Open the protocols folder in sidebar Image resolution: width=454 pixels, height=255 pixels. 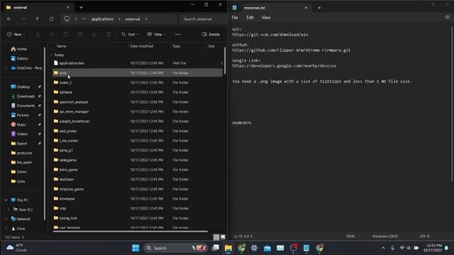point(21,153)
